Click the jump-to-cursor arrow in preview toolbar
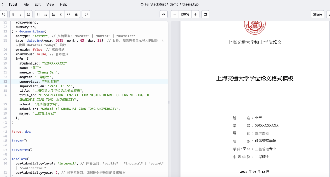 coord(164,14)
